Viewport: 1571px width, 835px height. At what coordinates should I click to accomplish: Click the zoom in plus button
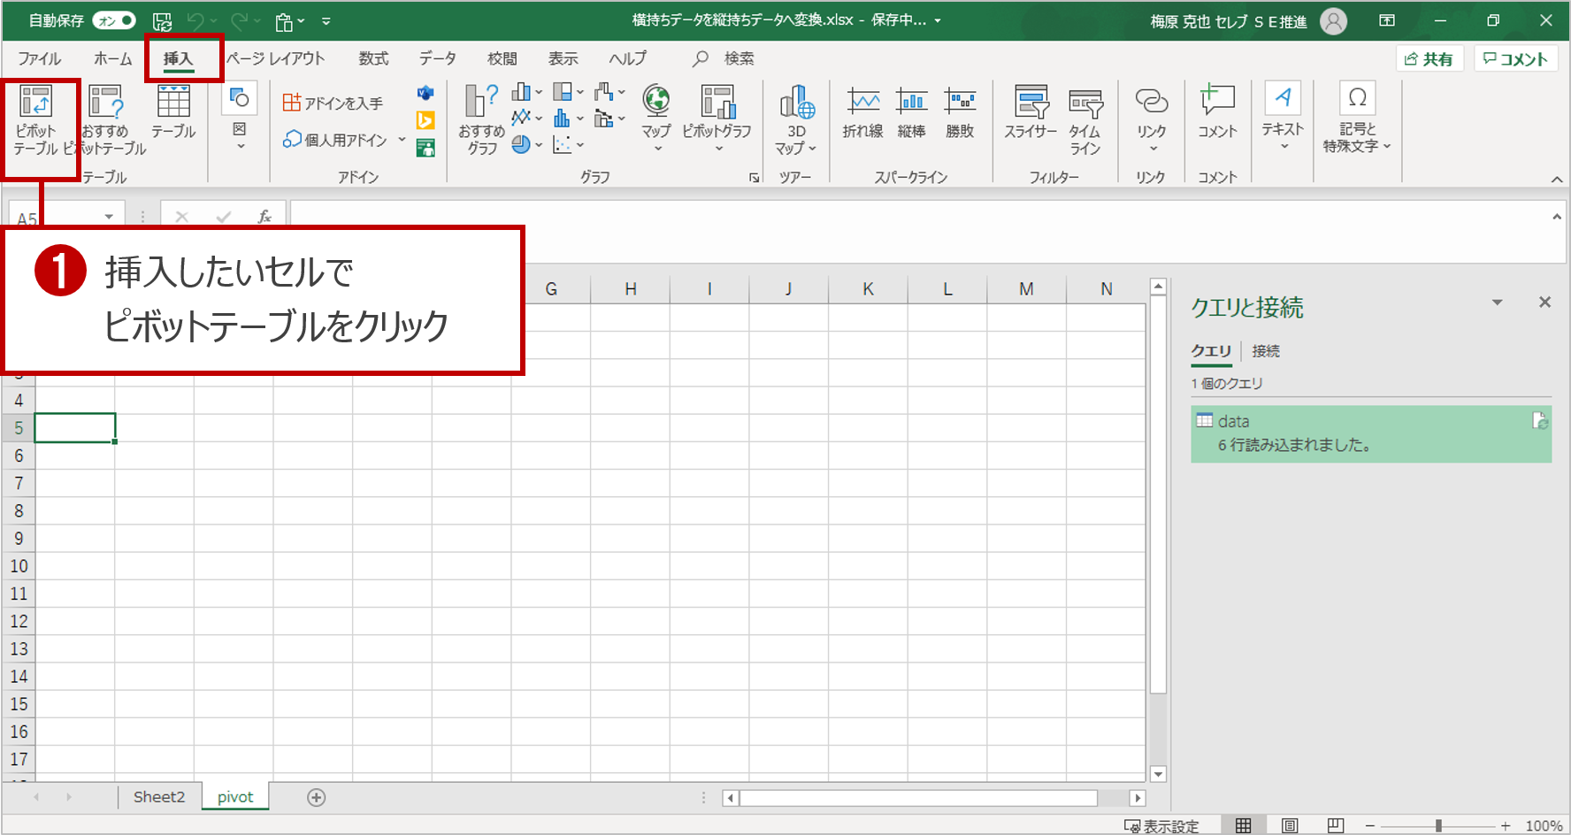click(1506, 825)
